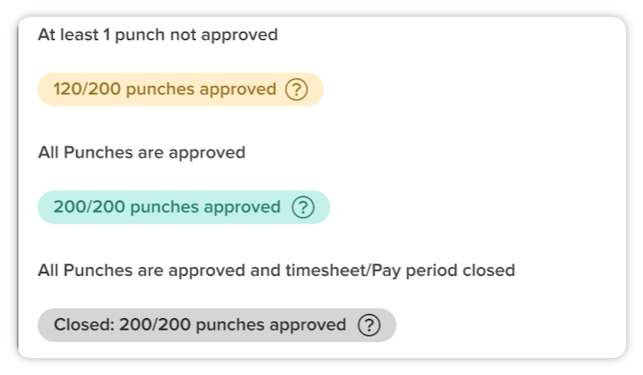Click the 'Closed:' word in the gray pill
This screenshot has height=375, width=643.
pyautogui.click(x=84, y=325)
